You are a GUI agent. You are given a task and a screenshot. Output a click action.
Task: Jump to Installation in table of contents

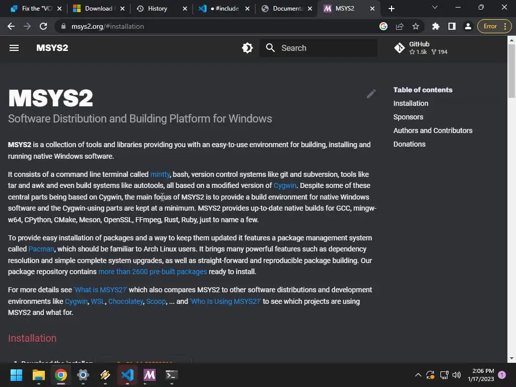pos(411,103)
